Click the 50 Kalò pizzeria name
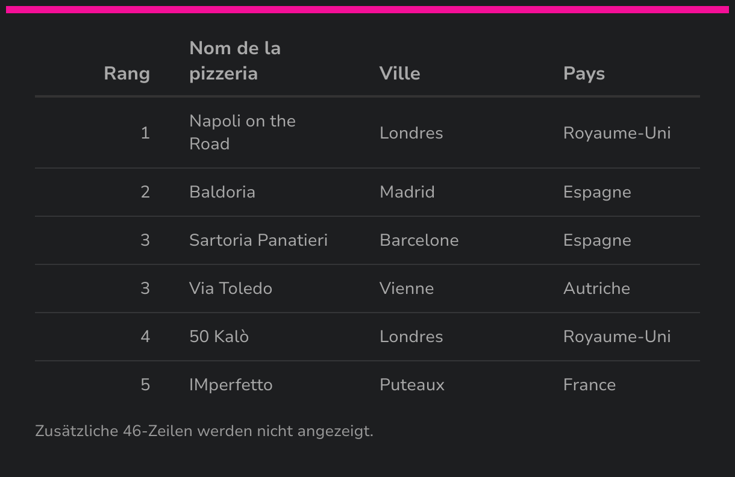735x477 pixels. click(x=219, y=337)
